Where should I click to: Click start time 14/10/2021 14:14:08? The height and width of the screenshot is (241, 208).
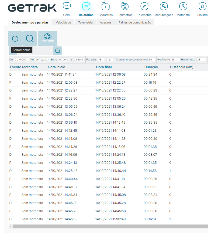point(62,139)
